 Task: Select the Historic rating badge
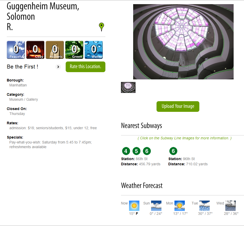click(x=55, y=50)
